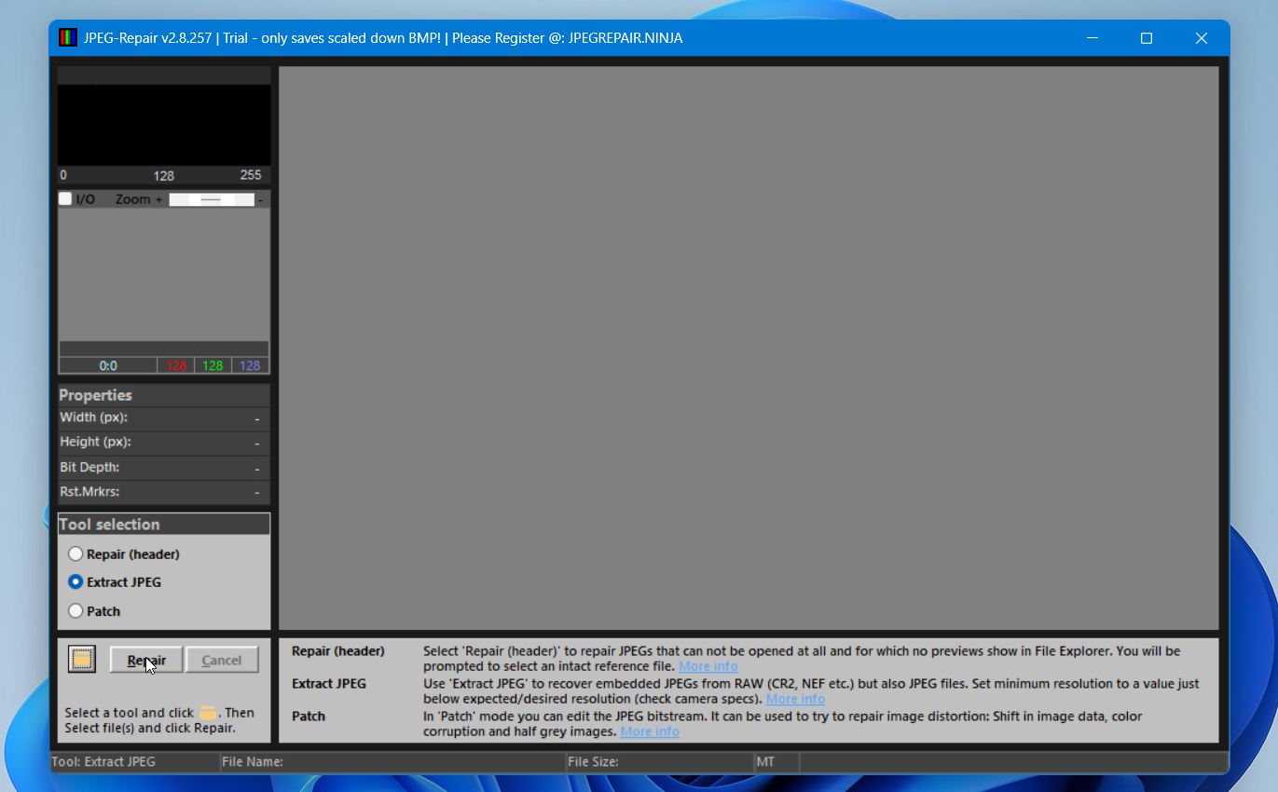Click the MT indicator in the status bar
The image size is (1278, 792).
(x=766, y=761)
